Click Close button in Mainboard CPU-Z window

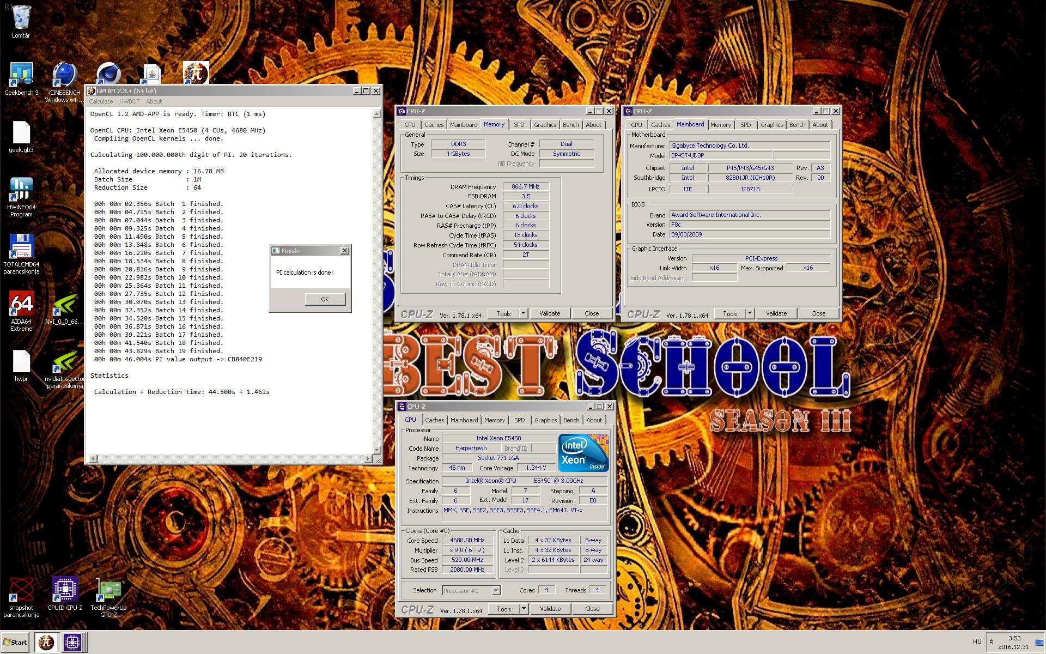coord(818,313)
